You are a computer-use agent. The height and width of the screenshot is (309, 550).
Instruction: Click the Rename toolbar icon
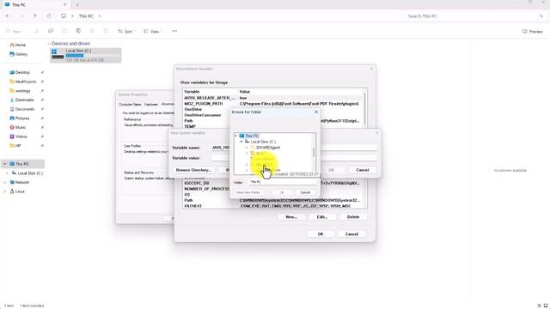point(78,31)
